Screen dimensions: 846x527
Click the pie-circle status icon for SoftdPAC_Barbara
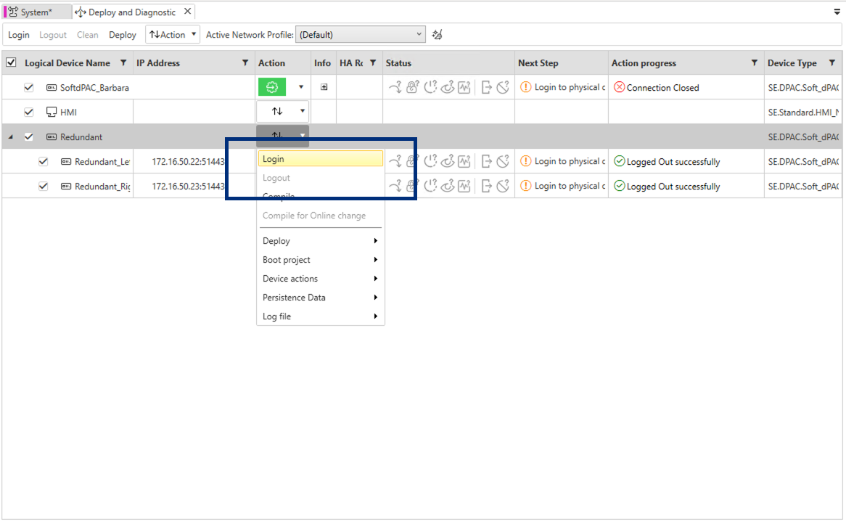point(503,87)
